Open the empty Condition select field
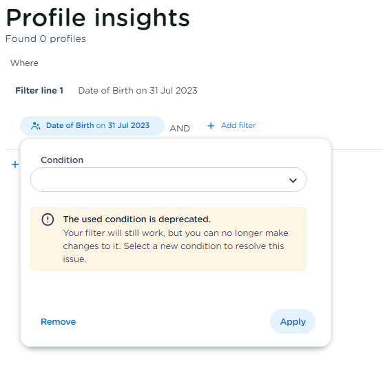 168,180
